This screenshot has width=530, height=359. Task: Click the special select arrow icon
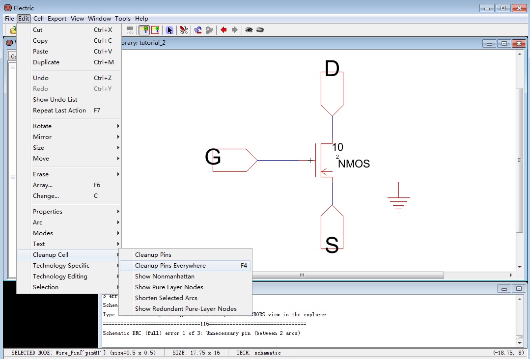pyautogui.click(x=169, y=30)
